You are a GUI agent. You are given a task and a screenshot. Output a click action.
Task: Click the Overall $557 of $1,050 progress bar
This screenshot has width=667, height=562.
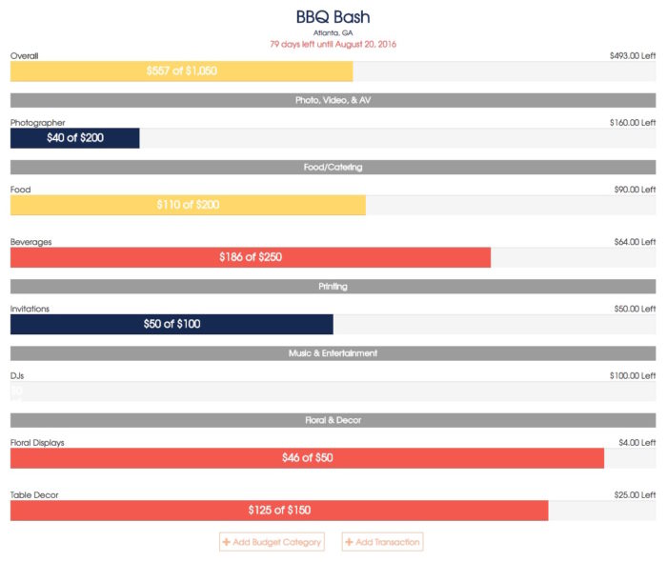point(181,71)
